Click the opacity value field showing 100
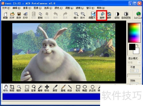143x106 pixels. point(132,71)
